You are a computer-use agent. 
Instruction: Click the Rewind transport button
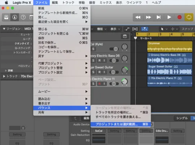[138, 17]
